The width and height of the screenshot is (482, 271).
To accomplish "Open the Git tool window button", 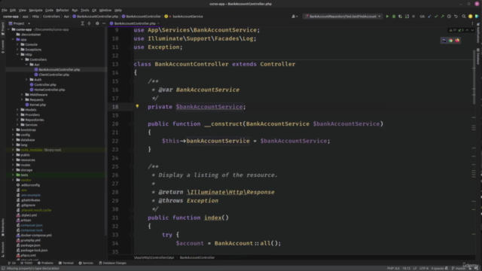I will [x=12, y=263].
